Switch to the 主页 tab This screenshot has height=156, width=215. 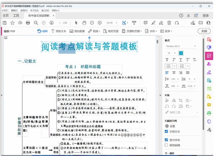click(x=6, y=15)
